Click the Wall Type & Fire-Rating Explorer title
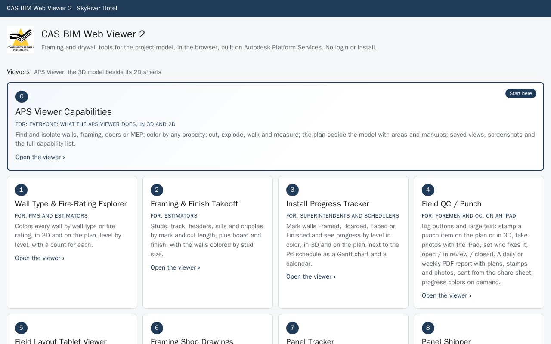 [71, 204]
